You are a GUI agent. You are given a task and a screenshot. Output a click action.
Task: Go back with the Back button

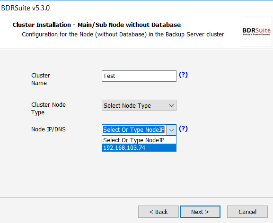pos(159,212)
